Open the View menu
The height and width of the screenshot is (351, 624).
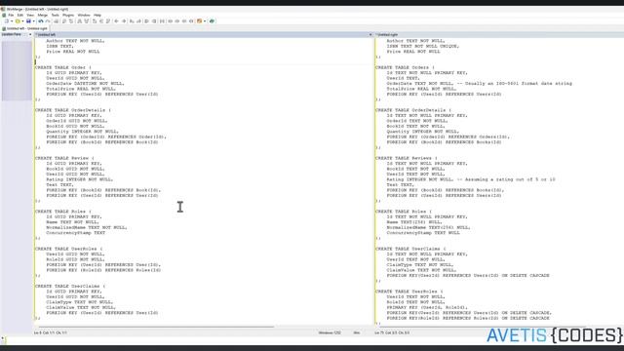pyautogui.click(x=30, y=16)
